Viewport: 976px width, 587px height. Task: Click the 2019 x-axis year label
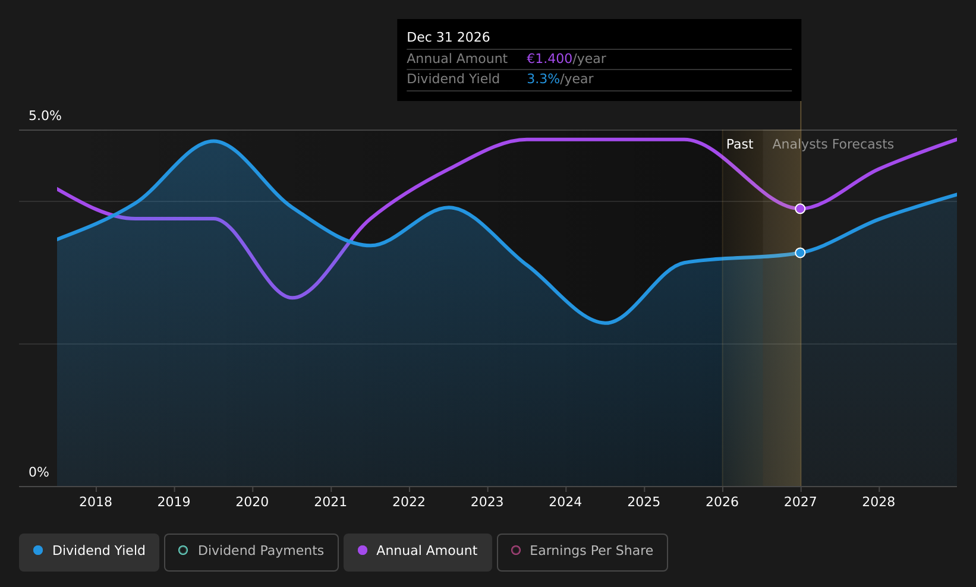point(174,502)
